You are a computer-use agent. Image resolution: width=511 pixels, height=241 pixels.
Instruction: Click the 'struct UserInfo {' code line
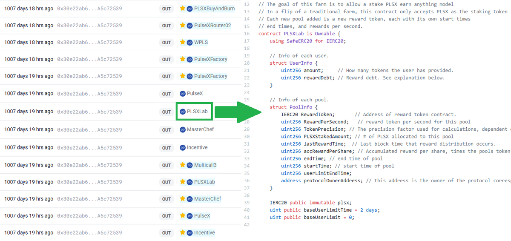tap(294, 63)
